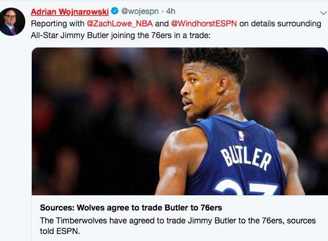Open the Jimmy Butler card photo
Viewport: 328px width, 241px height.
tap(180, 121)
